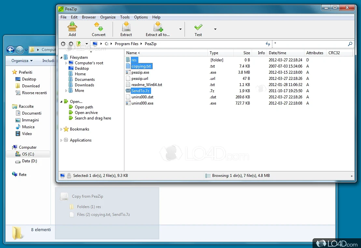Click the OS (C:) drive icon in Explorer
The image size is (361, 248).
pyautogui.click(x=18, y=154)
